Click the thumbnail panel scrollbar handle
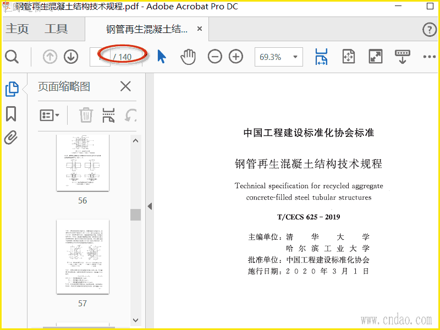 pos(135,215)
